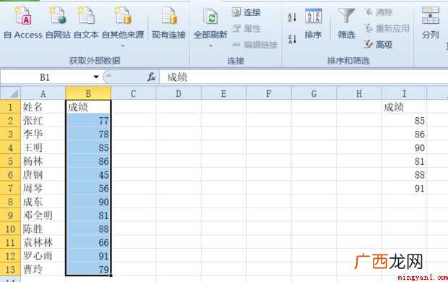Open the Name Box dropdown arrow
Image resolution: width=448 pixels, height=282 pixels.
[96, 77]
